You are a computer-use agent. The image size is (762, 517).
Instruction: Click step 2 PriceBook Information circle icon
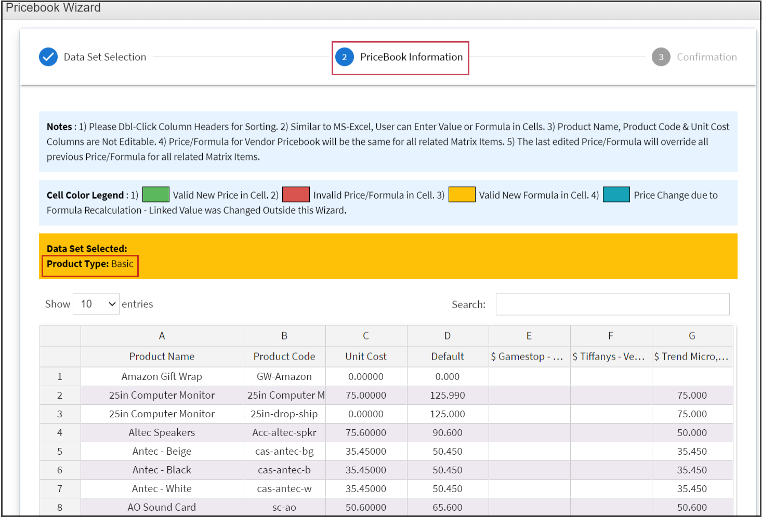(x=345, y=57)
